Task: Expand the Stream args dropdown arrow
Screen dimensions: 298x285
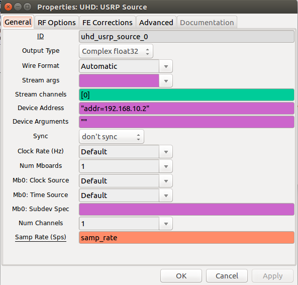Action: pyautogui.click(x=166, y=81)
